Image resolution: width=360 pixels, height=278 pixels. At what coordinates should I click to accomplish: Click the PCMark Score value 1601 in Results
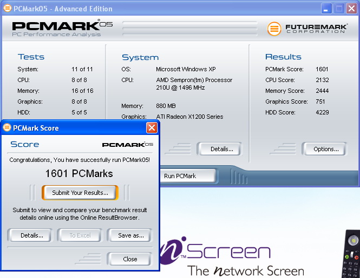point(322,69)
